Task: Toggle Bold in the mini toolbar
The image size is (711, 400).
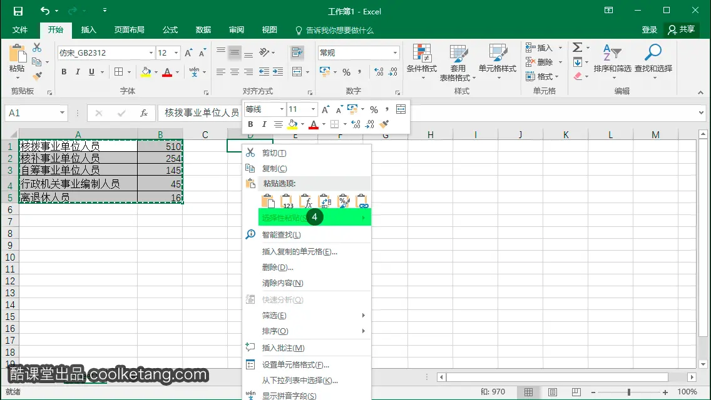Action: coord(250,124)
